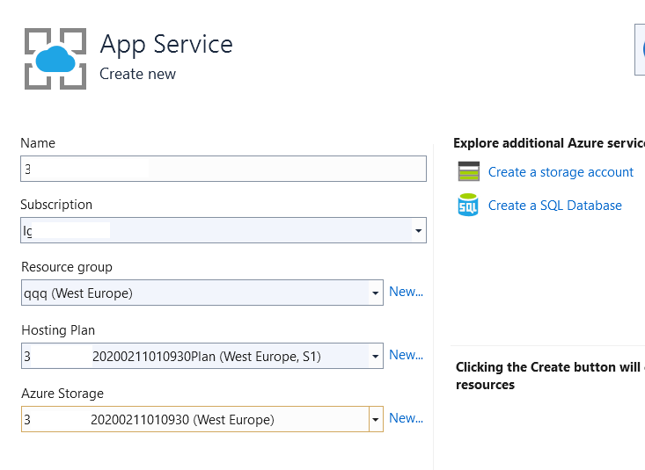
Task: Click the Clicking the Create button text
Action: click(550, 375)
